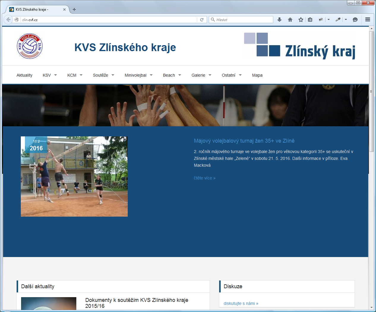Click the scrollbar down arrow
The image size is (376, 312).
(372, 307)
